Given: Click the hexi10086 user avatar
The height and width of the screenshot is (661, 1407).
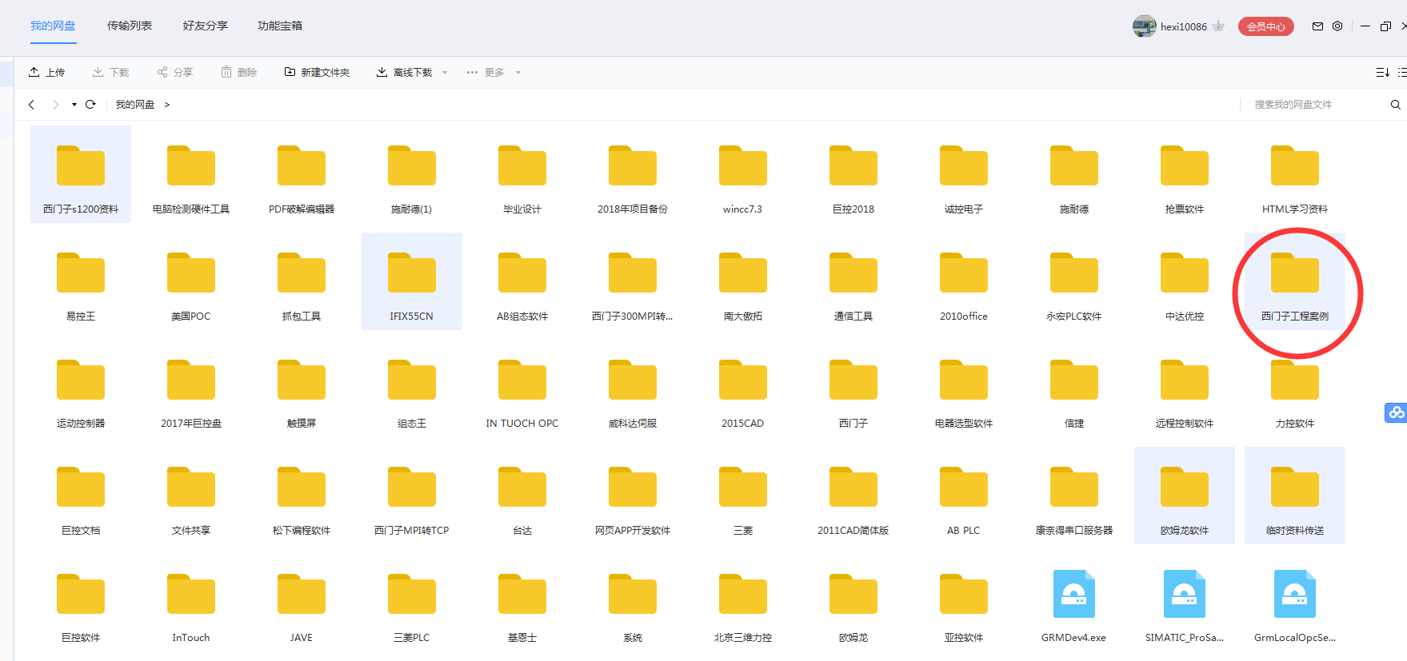Looking at the screenshot, I should point(1144,26).
